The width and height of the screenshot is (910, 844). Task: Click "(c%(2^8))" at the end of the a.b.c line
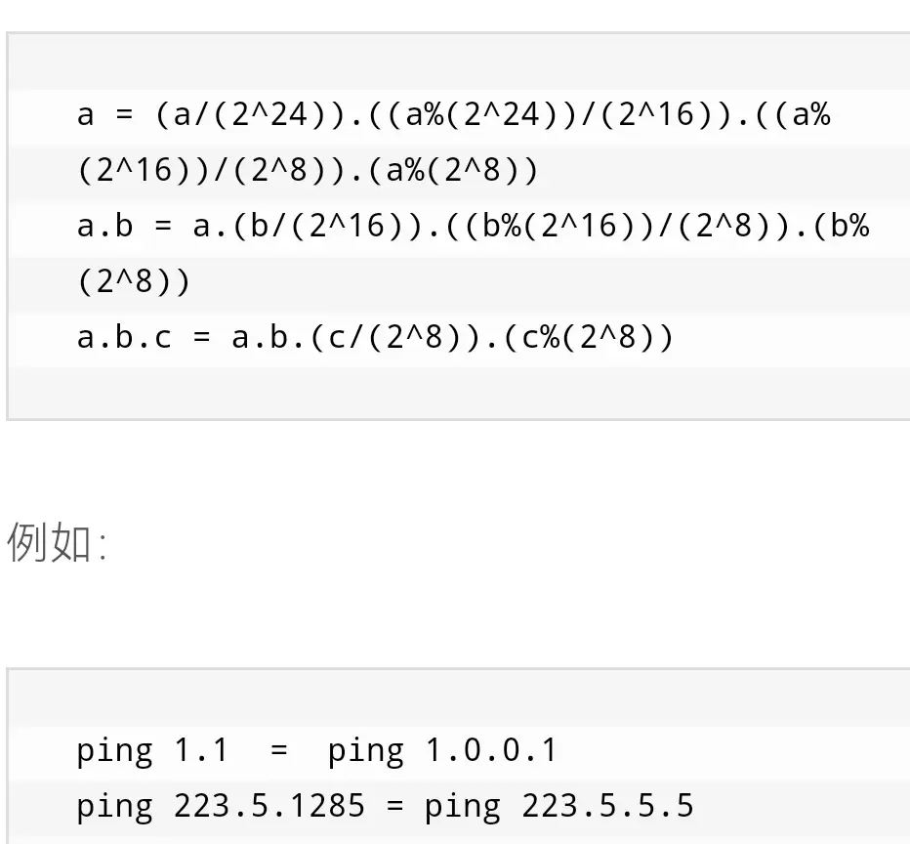point(588,337)
